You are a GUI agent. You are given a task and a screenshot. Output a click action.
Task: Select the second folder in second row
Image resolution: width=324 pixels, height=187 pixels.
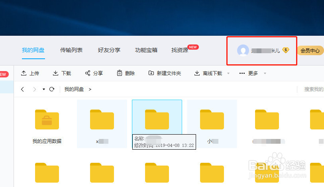pos(102,173)
